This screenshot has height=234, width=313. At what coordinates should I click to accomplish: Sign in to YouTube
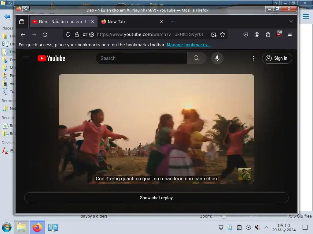coord(277,58)
